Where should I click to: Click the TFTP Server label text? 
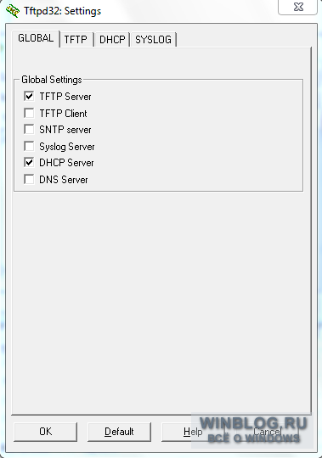click(65, 97)
